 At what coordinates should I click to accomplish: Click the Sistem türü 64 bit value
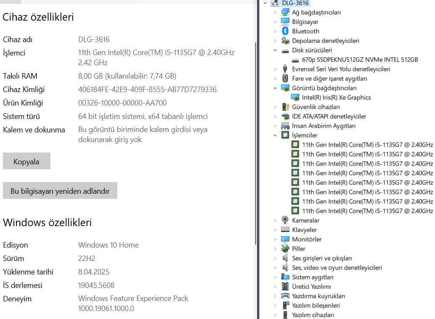pos(143,116)
